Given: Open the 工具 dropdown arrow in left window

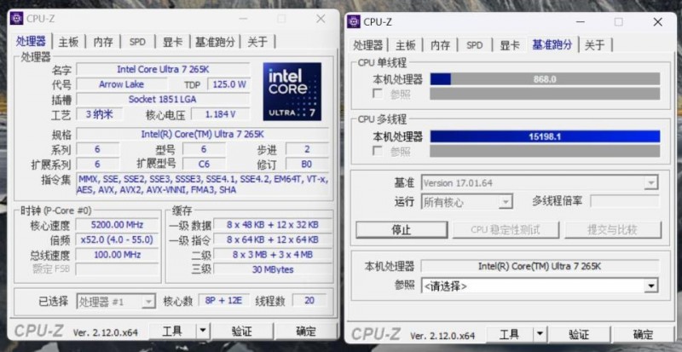Looking at the screenshot, I should click(203, 332).
